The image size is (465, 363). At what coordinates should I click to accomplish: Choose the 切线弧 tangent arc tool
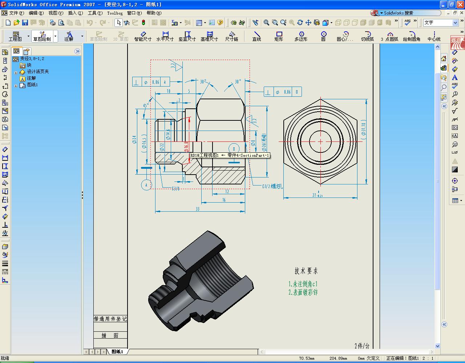[x=367, y=36]
